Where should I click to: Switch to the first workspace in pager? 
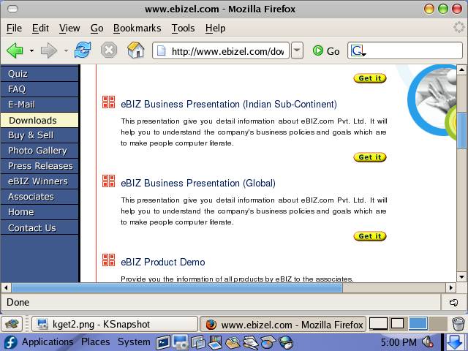click(378, 323)
